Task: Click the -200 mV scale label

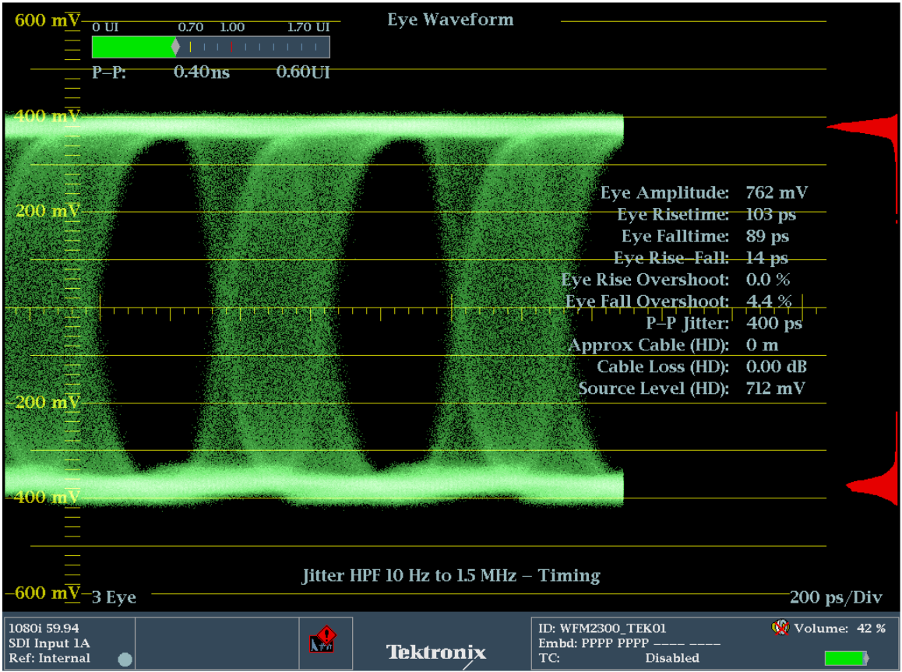Action: tap(44, 403)
